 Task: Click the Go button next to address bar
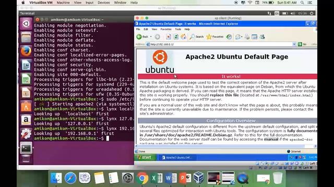[x=302, y=44]
